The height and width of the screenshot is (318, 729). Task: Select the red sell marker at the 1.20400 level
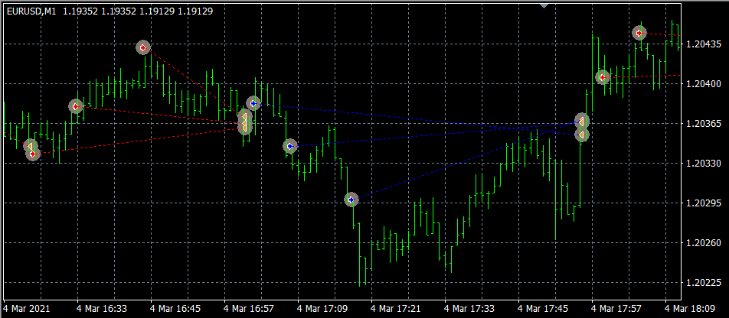603,77
